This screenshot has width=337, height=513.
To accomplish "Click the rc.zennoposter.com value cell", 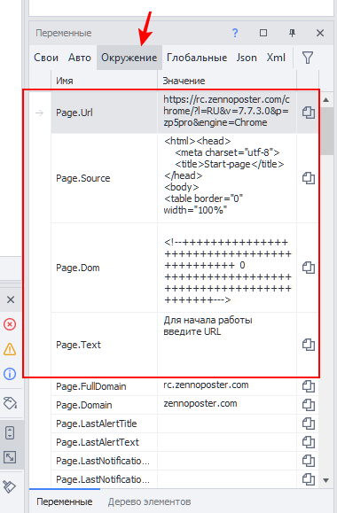I will [227, 386].
